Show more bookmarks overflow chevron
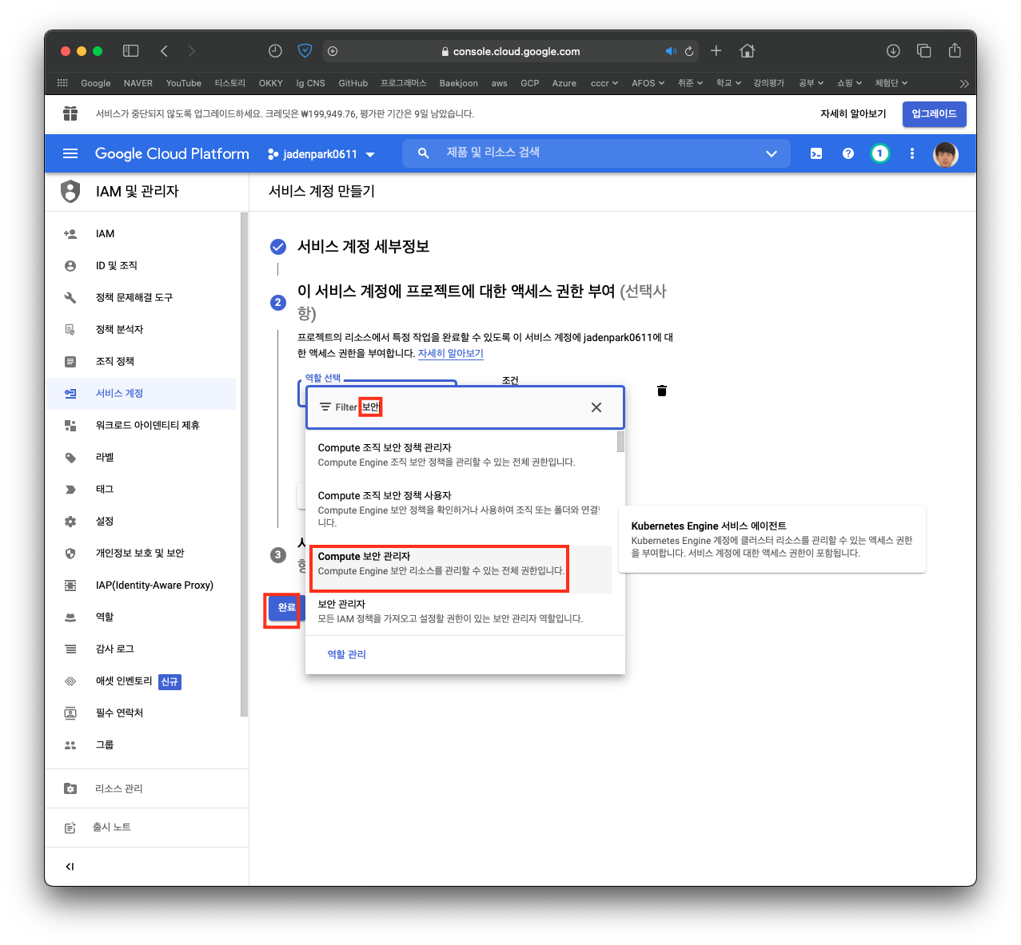Screen dimensions: 1021x945 (x=964, y=83)
